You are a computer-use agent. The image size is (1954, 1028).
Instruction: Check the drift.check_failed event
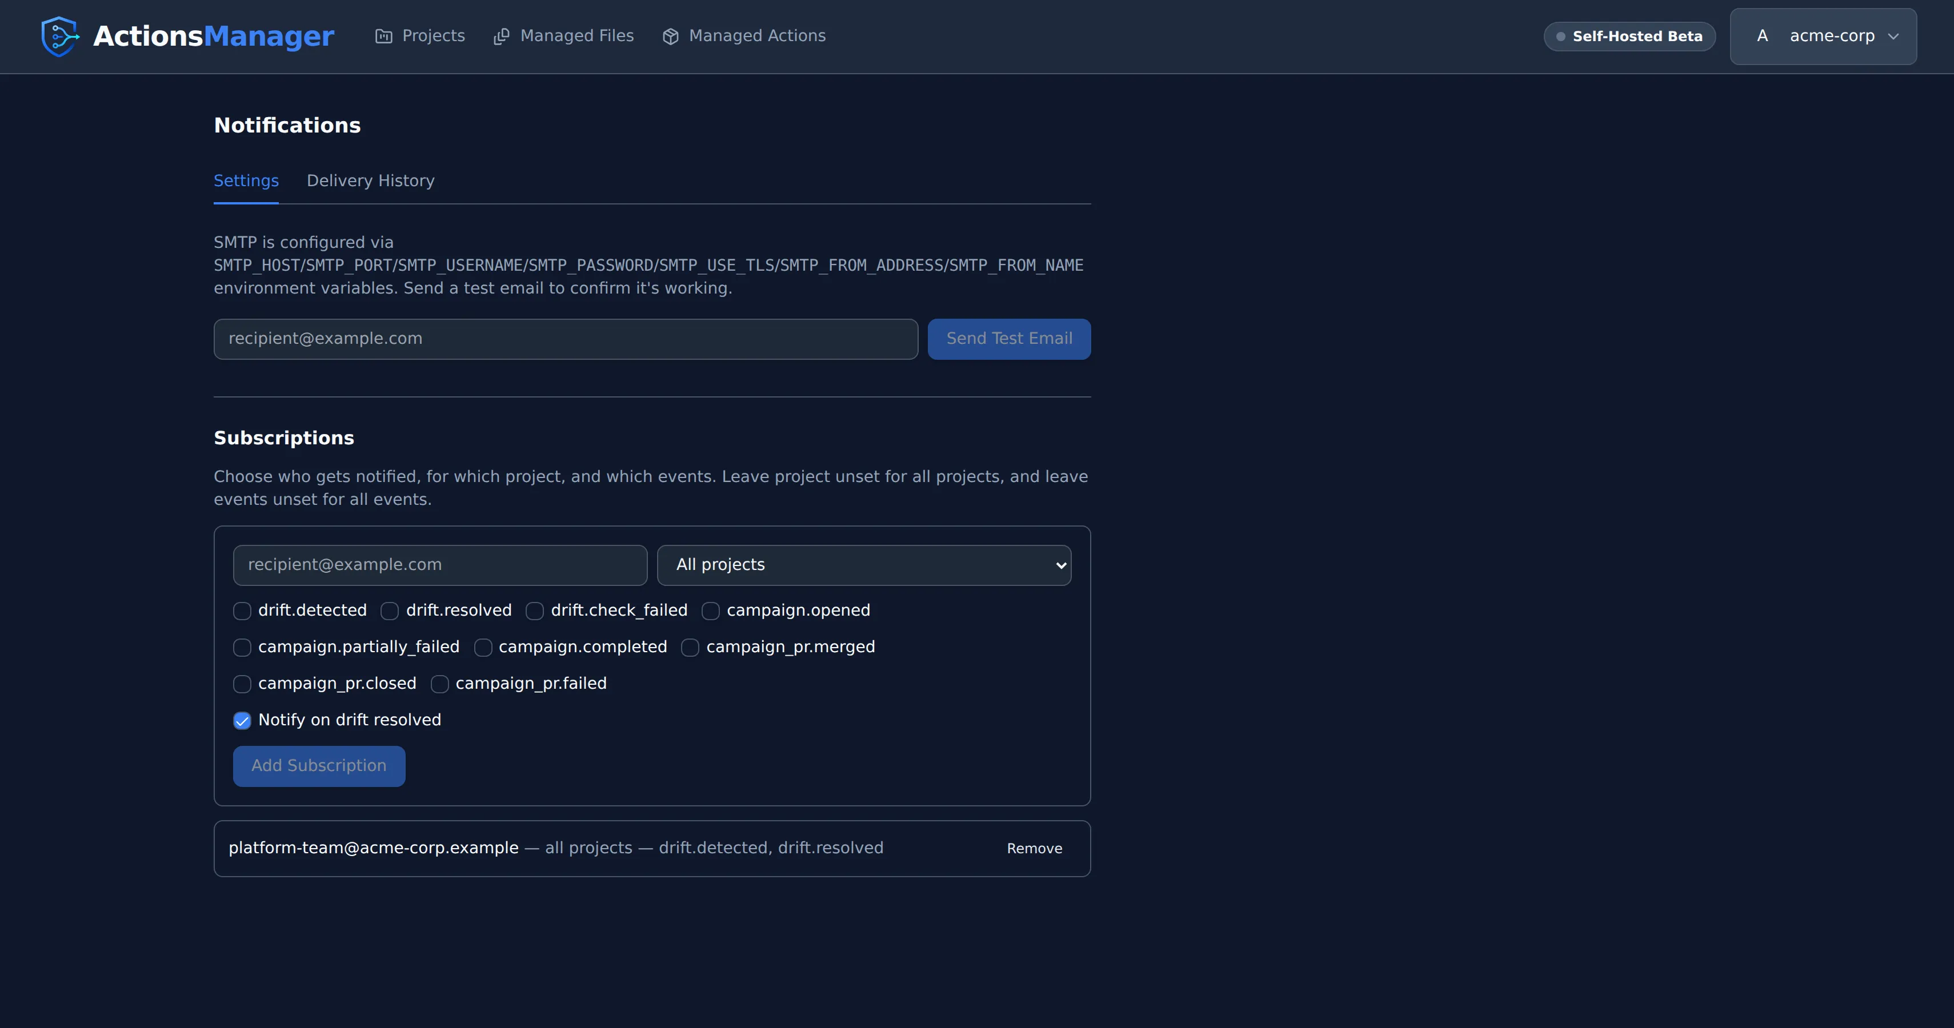535,611
